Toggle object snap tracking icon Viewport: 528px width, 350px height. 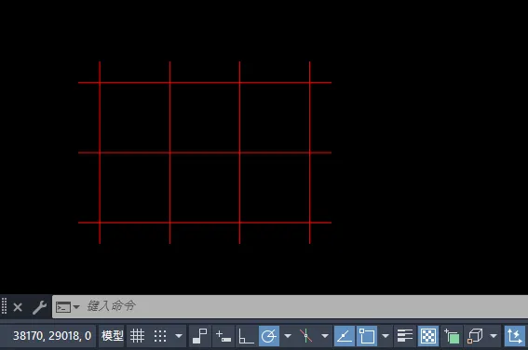[345, 336]
